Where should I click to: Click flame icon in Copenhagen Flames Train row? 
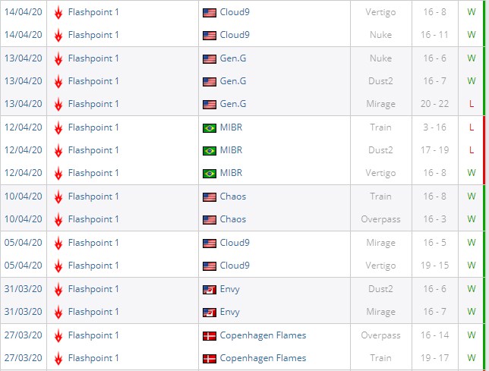(x=58, y=358)
